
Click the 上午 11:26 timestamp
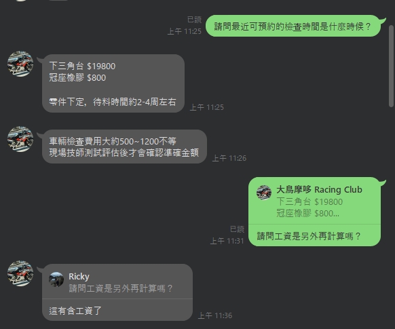point(229,158)
